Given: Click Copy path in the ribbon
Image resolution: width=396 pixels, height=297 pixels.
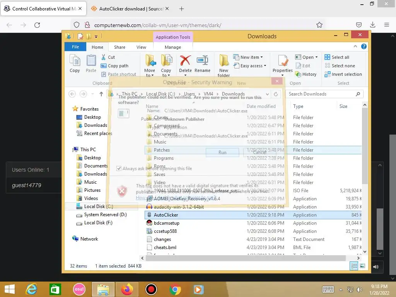Looking at the screenshot, I should (x=114, y=66).
